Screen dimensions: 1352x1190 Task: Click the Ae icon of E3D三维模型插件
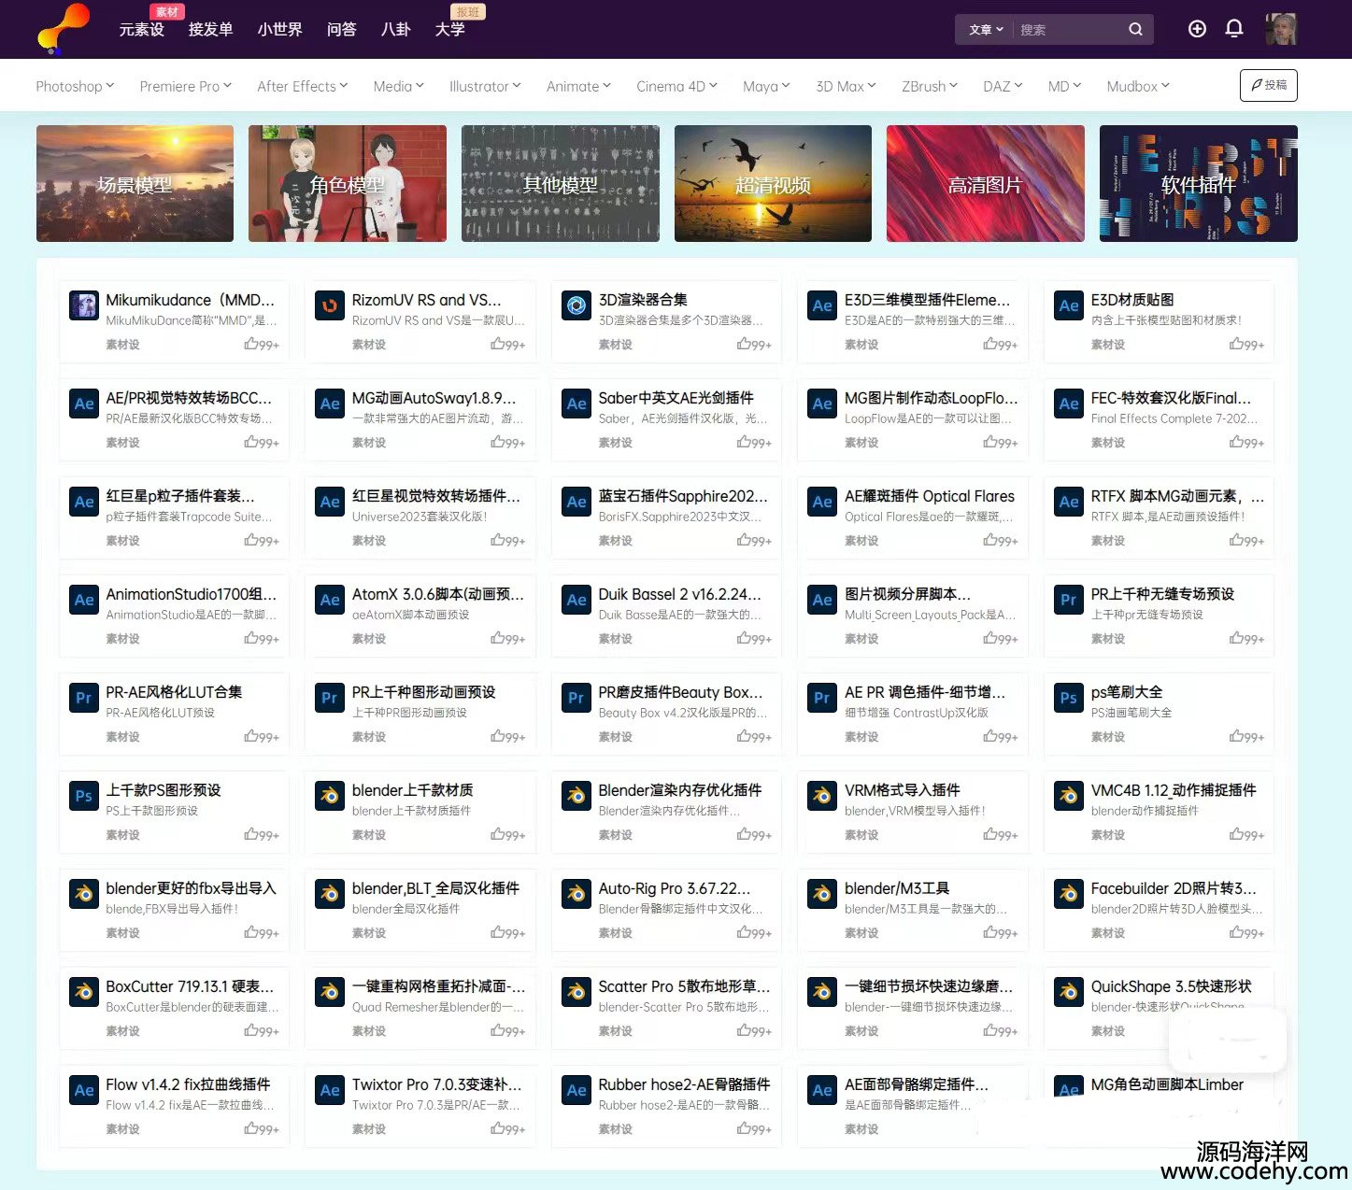(x=822, y=305)
